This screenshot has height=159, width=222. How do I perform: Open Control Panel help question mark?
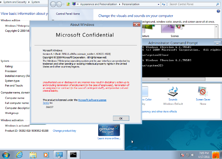tap(218, 11)
